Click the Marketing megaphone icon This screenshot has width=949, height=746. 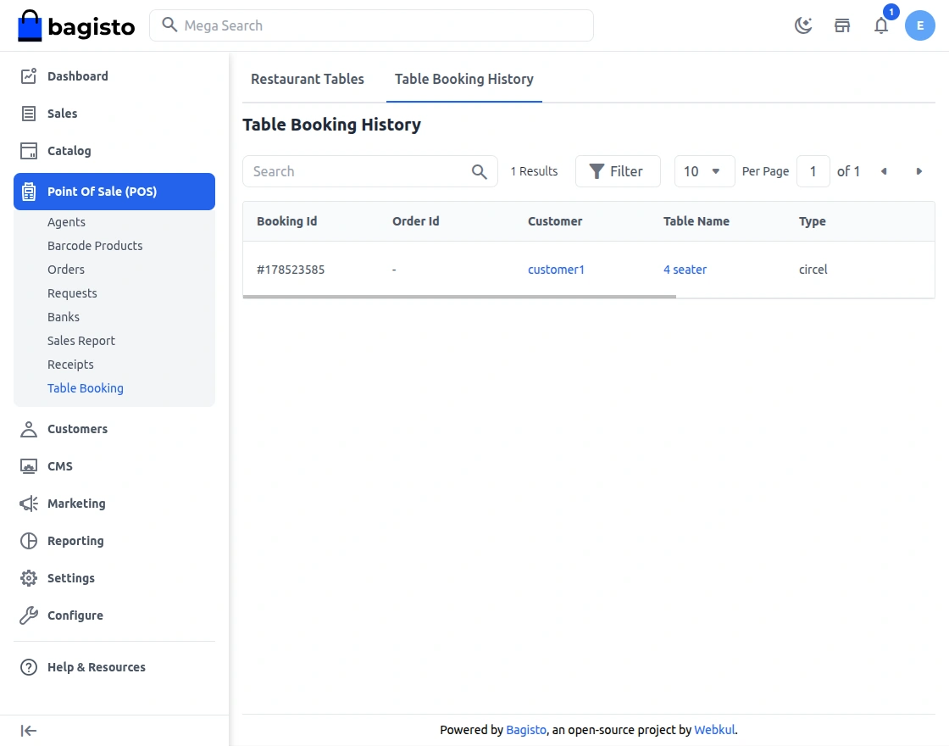29,504
